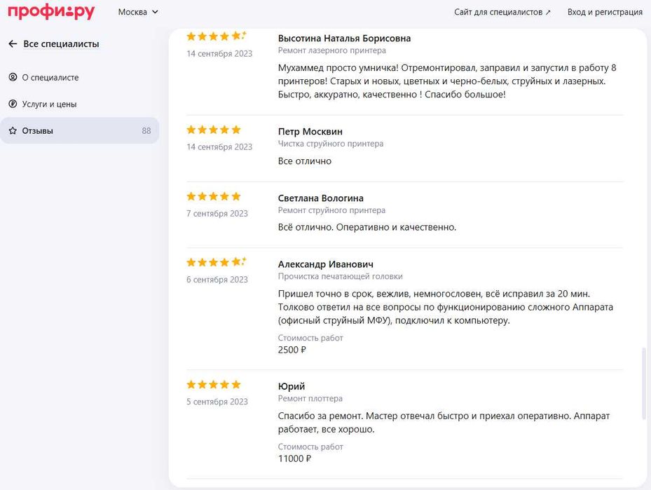Click the star rating on Петр Москвин's review

pyautogui.click(x=213, y=130)
